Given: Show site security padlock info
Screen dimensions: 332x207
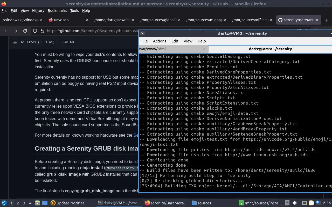Looking at the screenshot, I should point(42,31).
